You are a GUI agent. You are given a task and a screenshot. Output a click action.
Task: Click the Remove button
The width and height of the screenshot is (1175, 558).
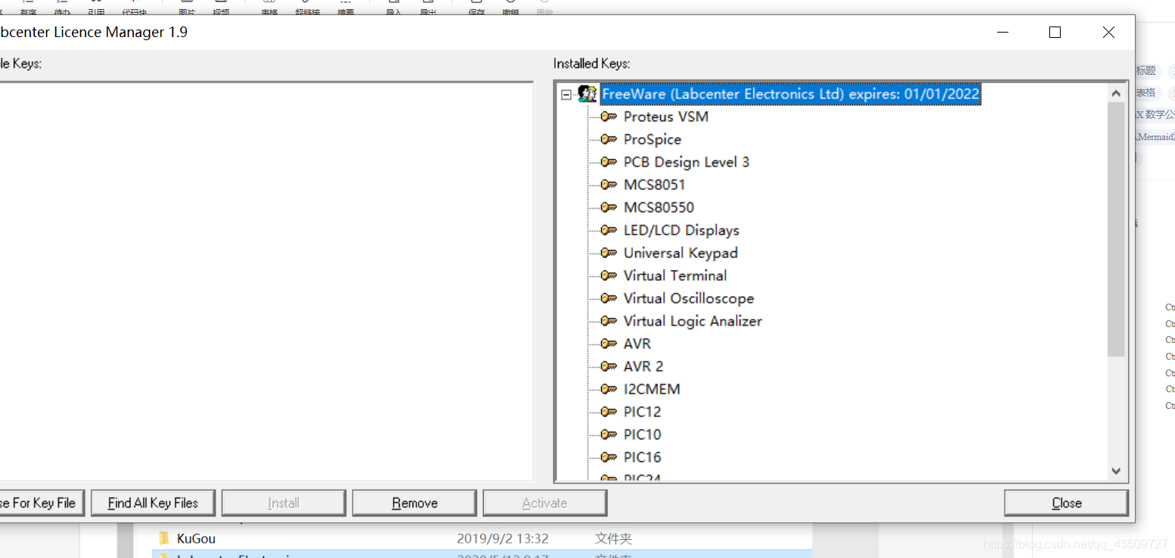pos(414,503)
